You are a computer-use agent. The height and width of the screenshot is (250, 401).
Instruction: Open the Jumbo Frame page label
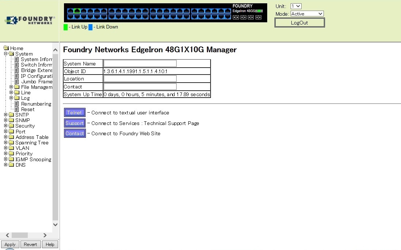(x=37, y=82)
